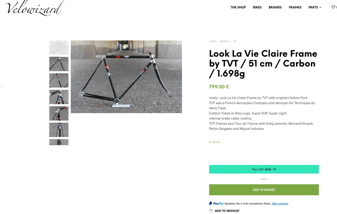The width and height of the screenshot is (337, 214).
Task: Select fourth gallery thumbnail showing frame lugs
Action: tap(59, 97)
